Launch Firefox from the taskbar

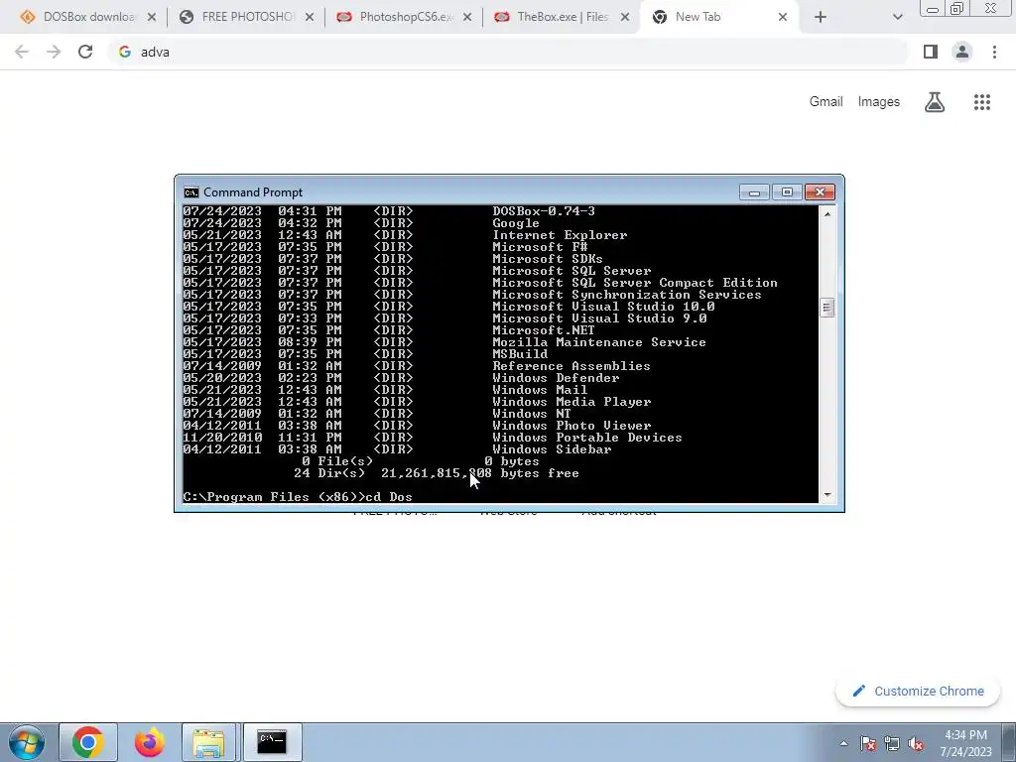149,742
